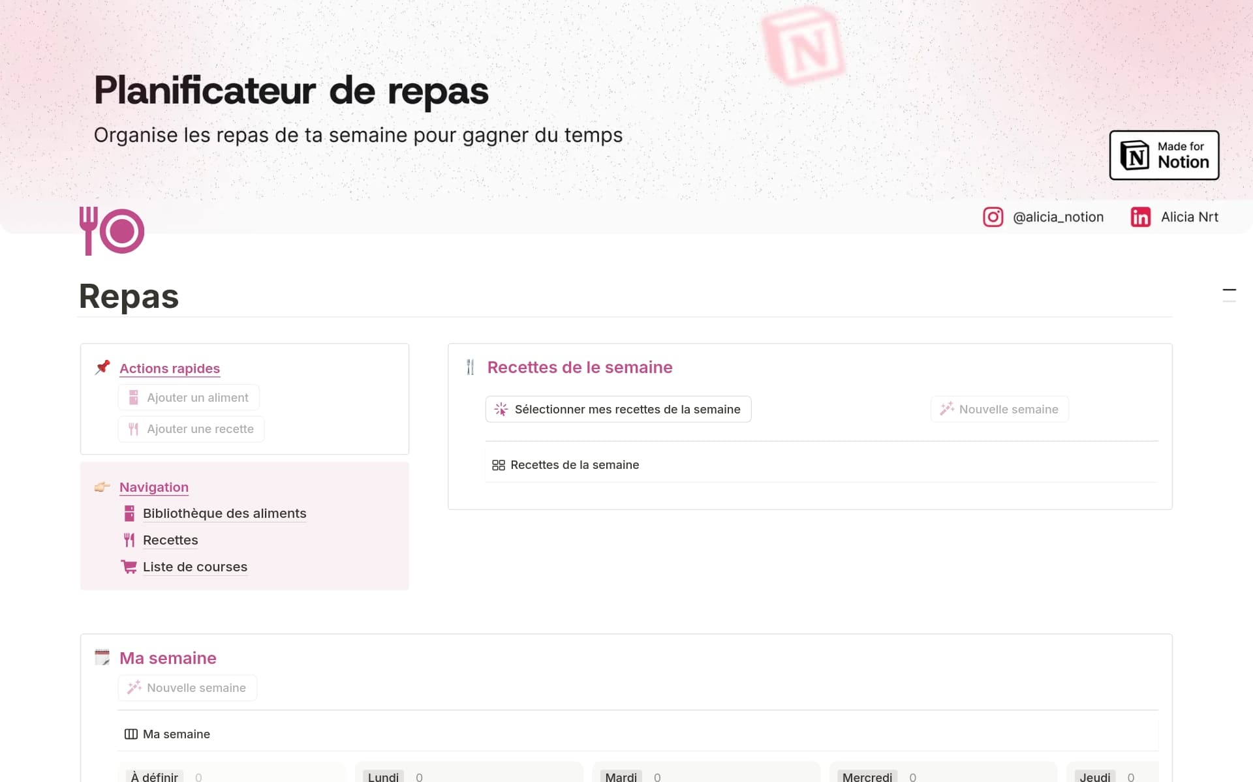Click the fridge icon next to Bibliothèque des aliments

click(x=129, y=513)
